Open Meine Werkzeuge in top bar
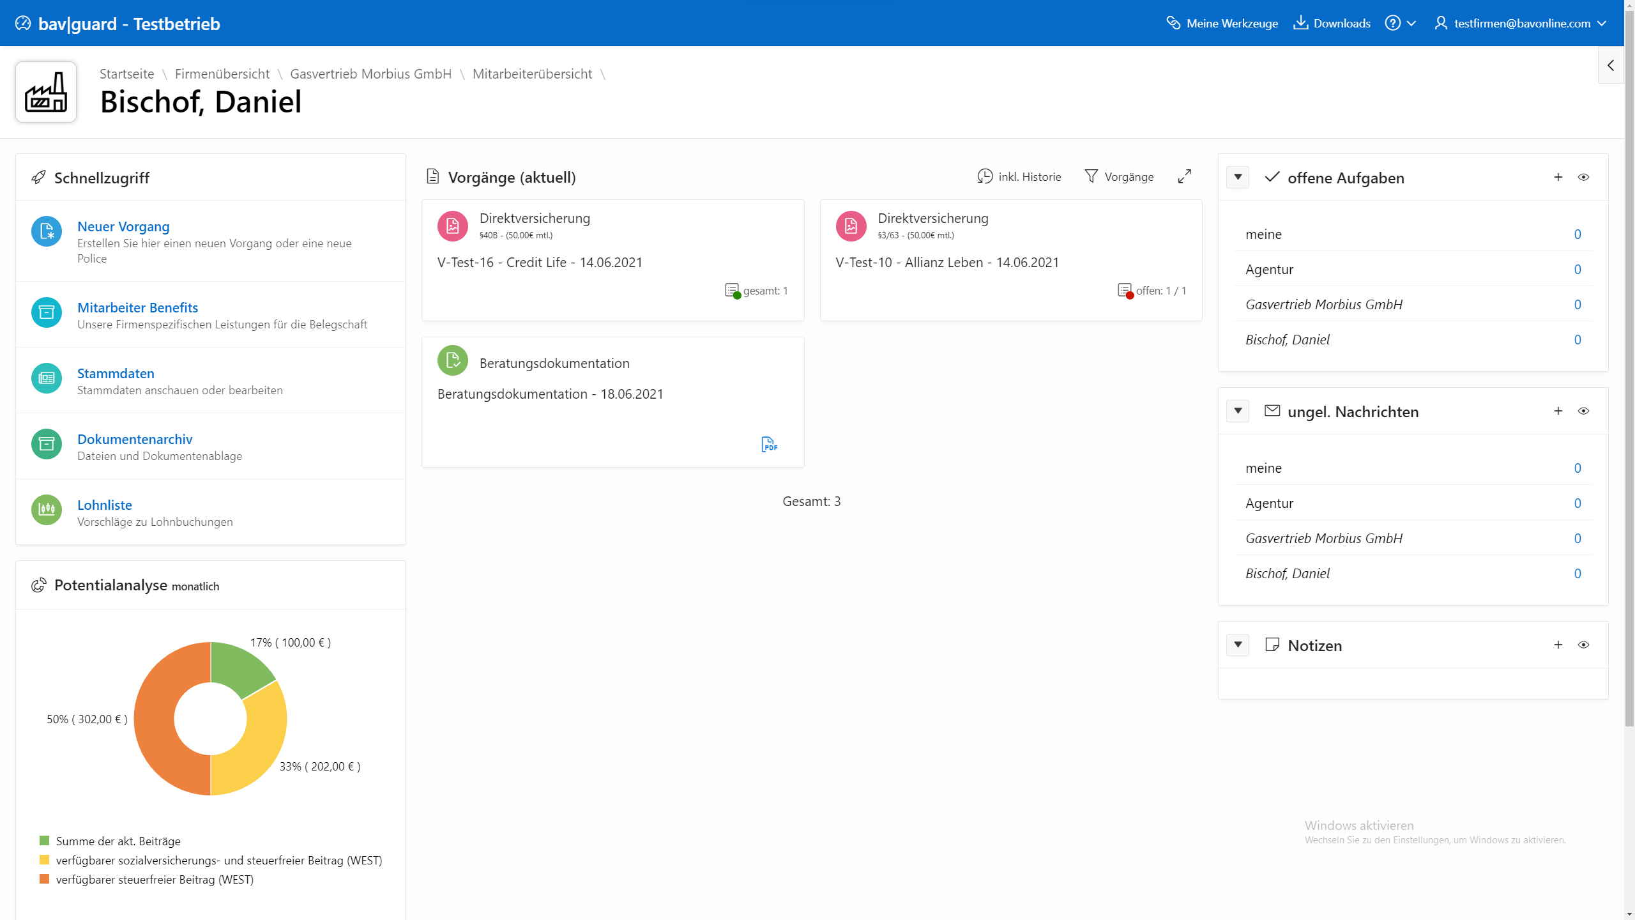1635x920 pixels. coord(1222,24)
